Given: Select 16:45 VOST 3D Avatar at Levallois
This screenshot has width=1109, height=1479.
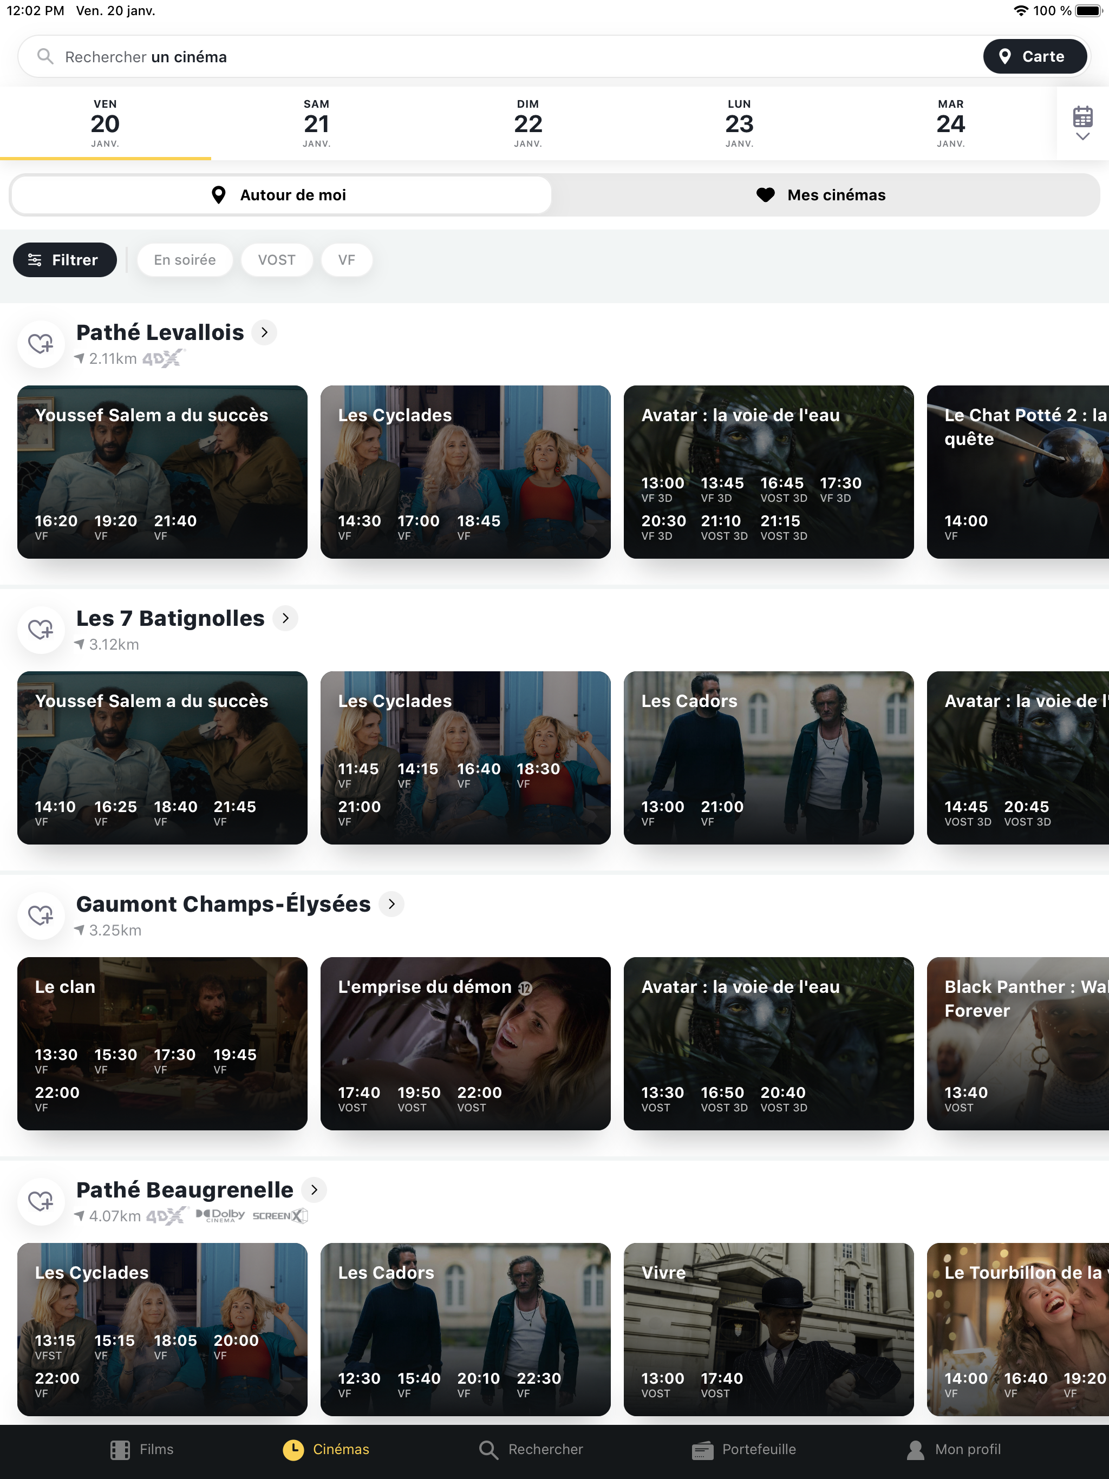Looking at the screenshot, I should point(783,489).
